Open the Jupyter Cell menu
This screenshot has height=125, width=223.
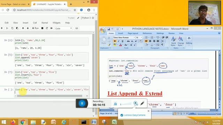point(35,23)
